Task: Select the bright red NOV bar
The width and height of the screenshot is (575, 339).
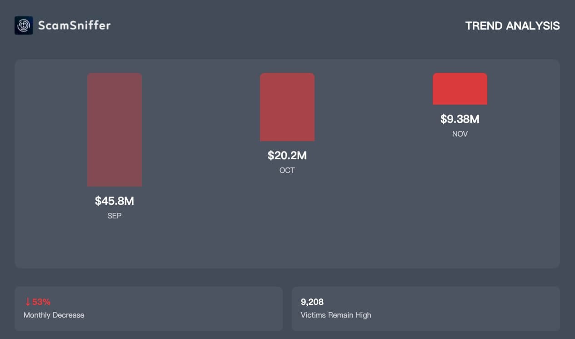Action: [x=460, y=89]
